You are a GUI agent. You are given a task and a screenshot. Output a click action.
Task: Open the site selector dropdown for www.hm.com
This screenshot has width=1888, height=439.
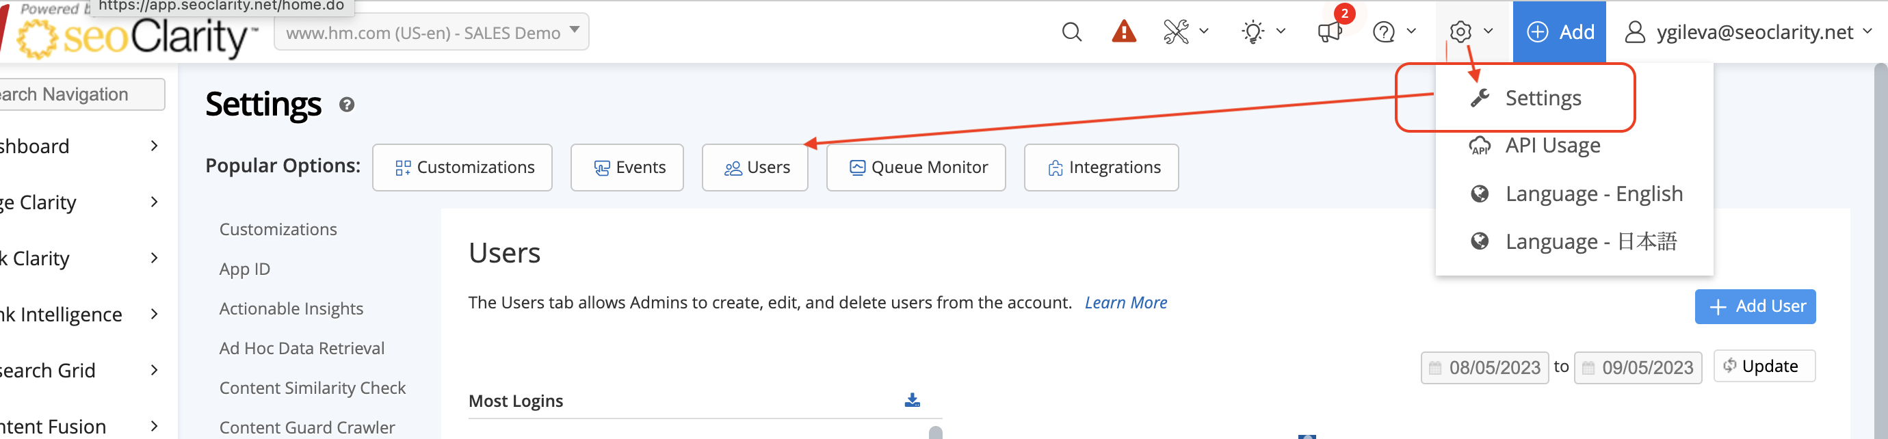coord(431,32)
